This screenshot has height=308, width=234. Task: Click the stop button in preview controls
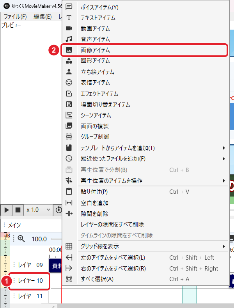tap(18, 210)
